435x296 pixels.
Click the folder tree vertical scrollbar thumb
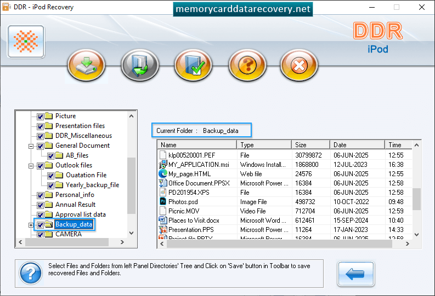click(x=132, y=185)
